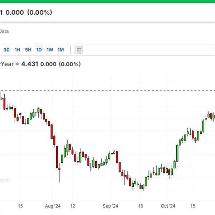Click the Oct '24 axis label

pos(168,206)
